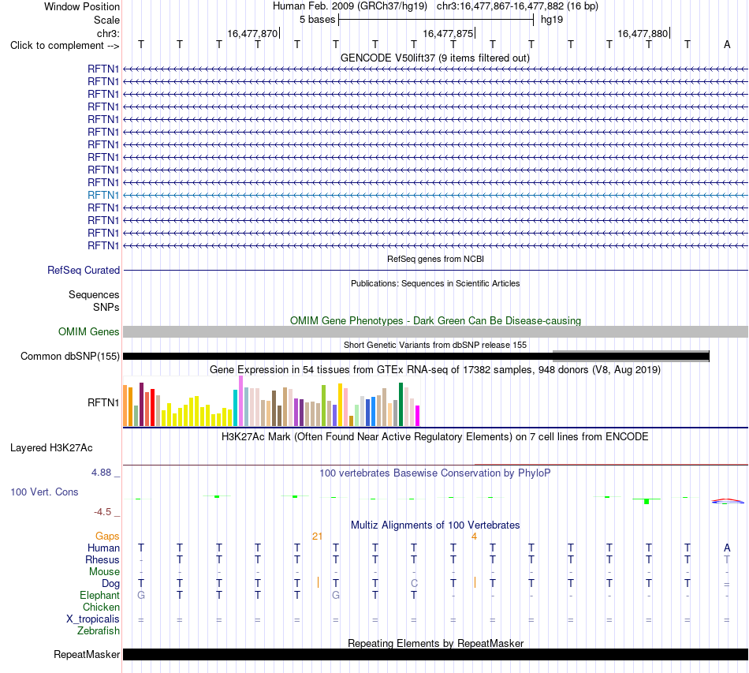749x673 pixels.
Task: Open 'Publications: Sequences in Scientific Articles' title
Action: (435, 283)
